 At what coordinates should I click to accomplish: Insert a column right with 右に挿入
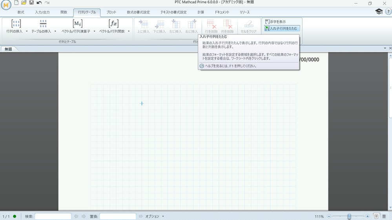tap(191, 27)
